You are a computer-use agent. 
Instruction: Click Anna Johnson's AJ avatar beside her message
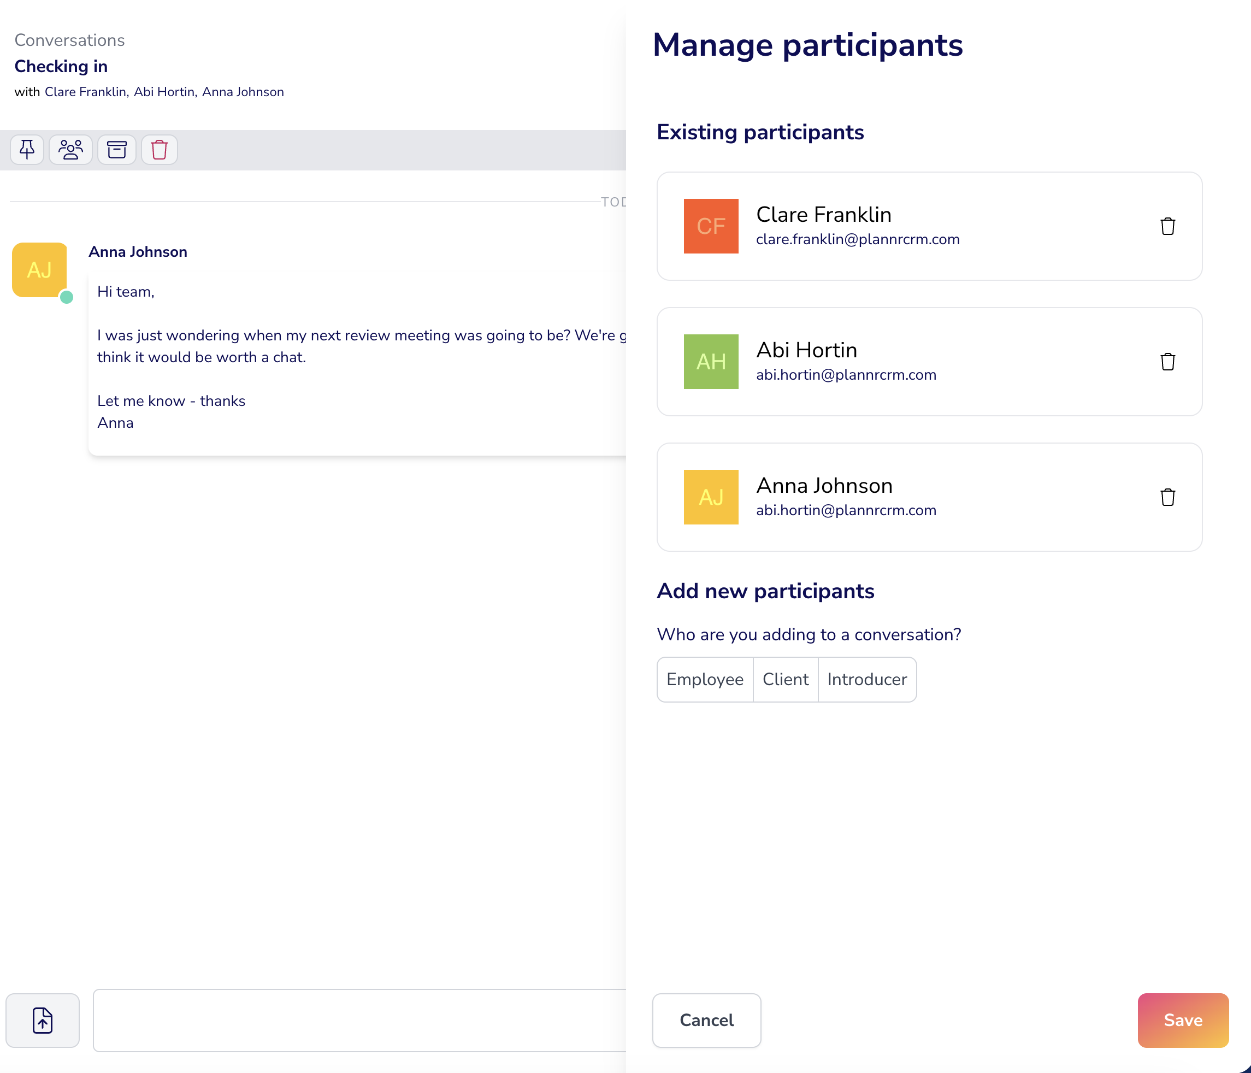39,270
